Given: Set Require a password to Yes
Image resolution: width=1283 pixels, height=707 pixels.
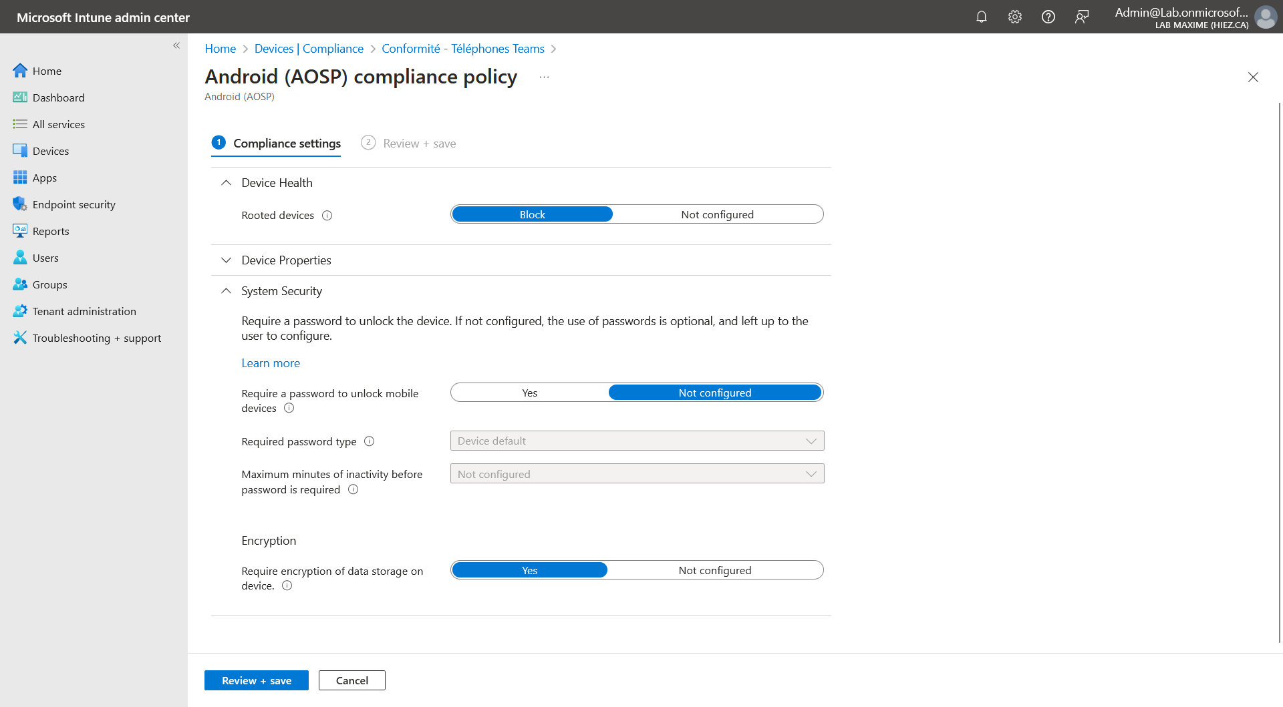Looking at the screenshot, I should (529, 393).
